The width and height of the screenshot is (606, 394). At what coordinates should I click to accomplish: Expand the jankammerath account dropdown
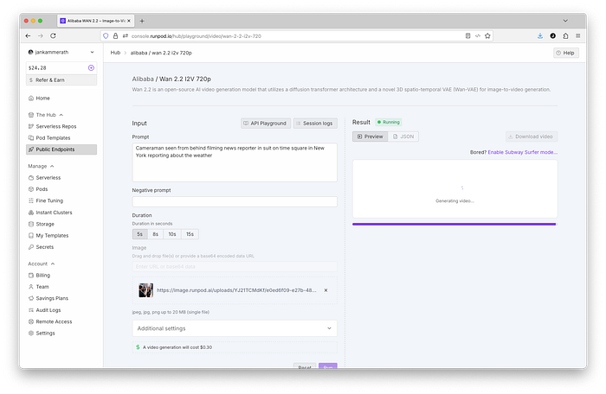(x=61, y=52)
